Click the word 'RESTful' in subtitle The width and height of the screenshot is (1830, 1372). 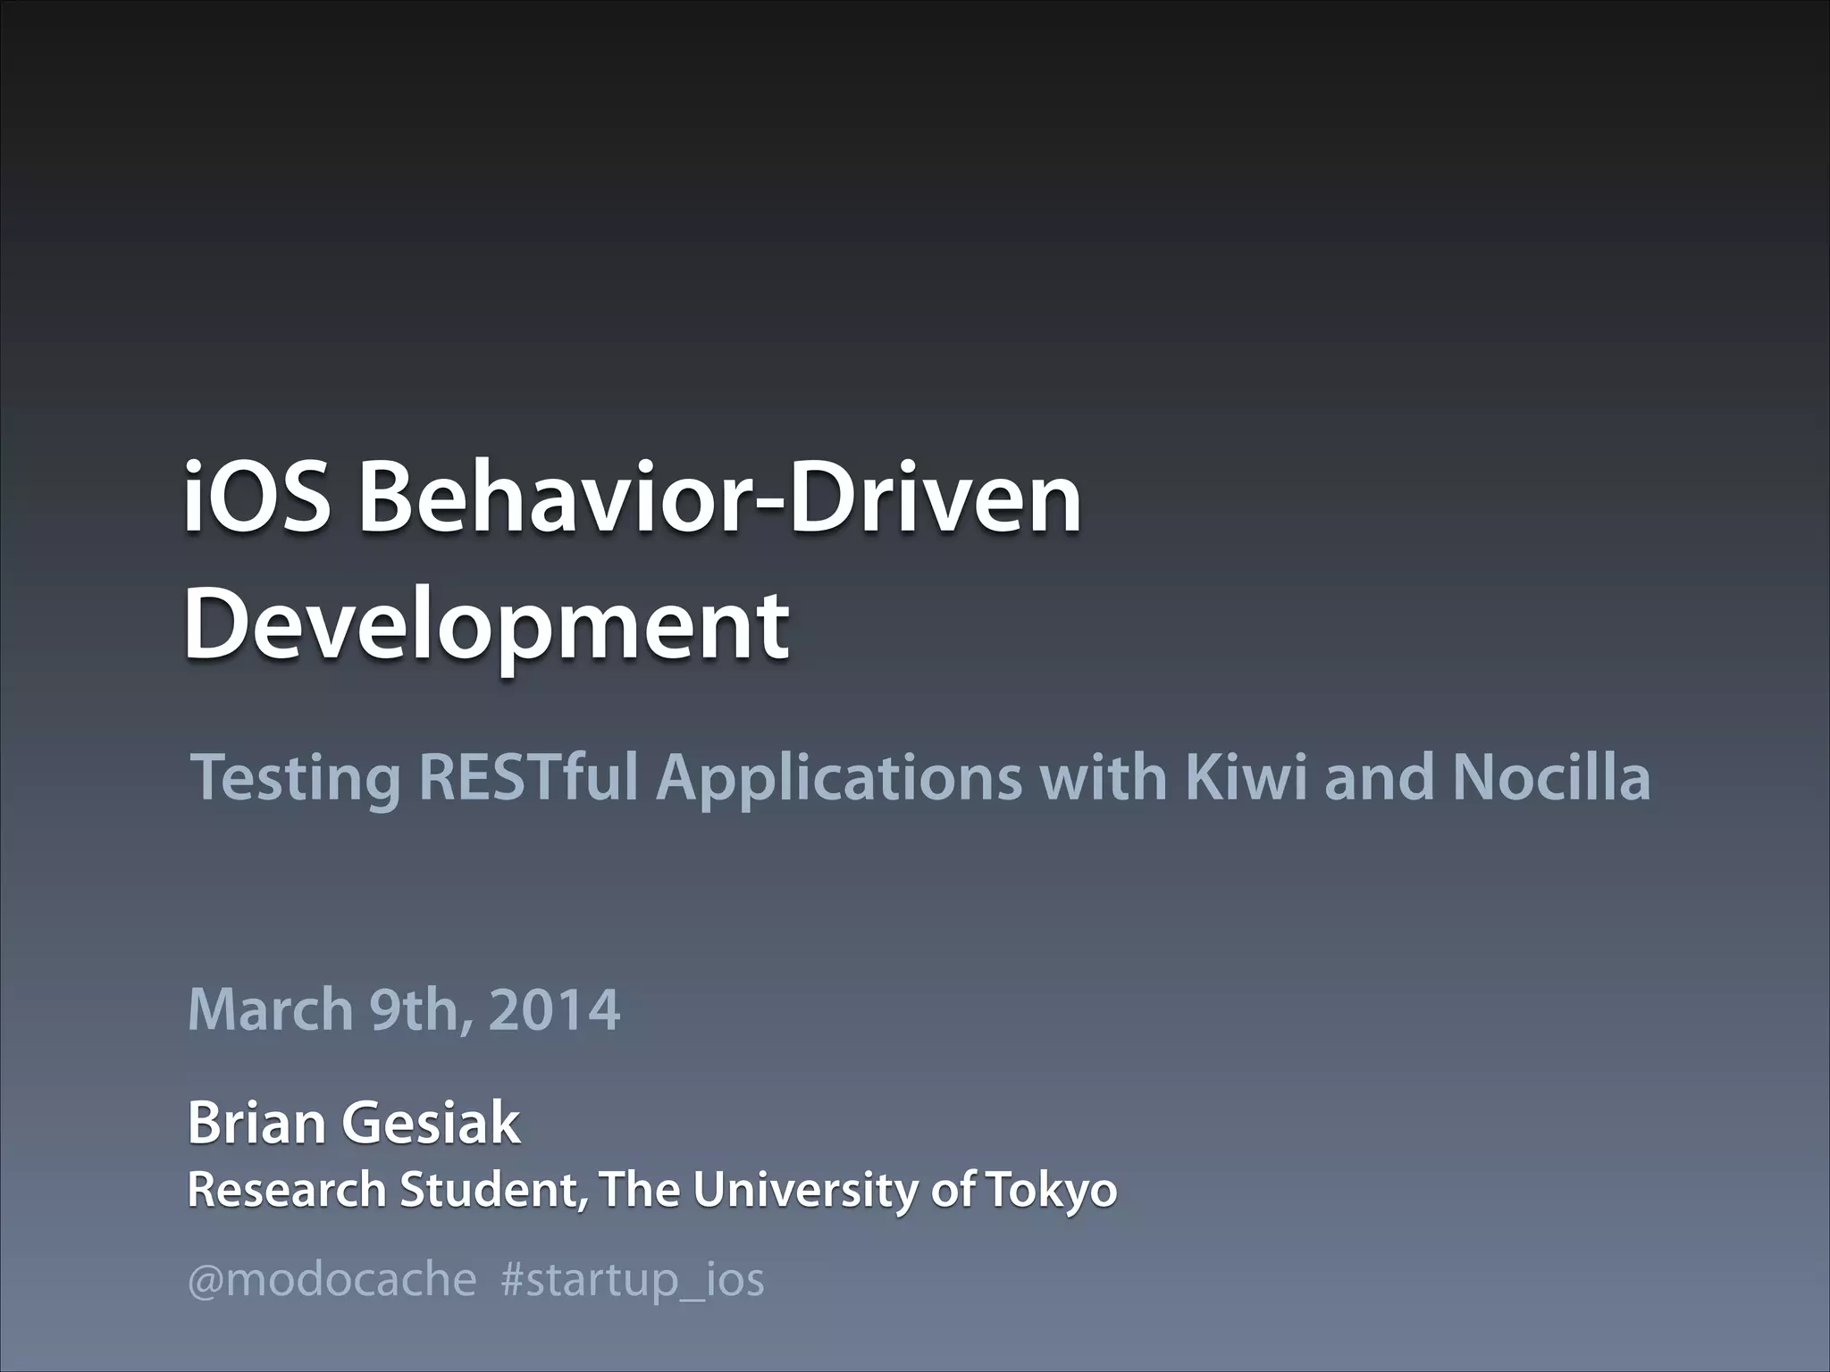click(528, 777)
